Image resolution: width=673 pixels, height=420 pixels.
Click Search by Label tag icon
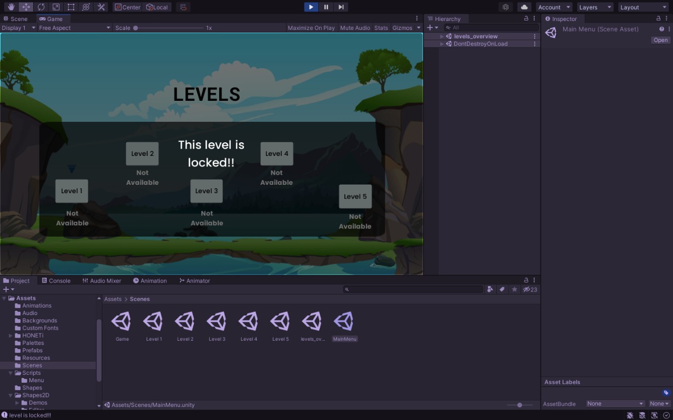(x=502, y=289)
